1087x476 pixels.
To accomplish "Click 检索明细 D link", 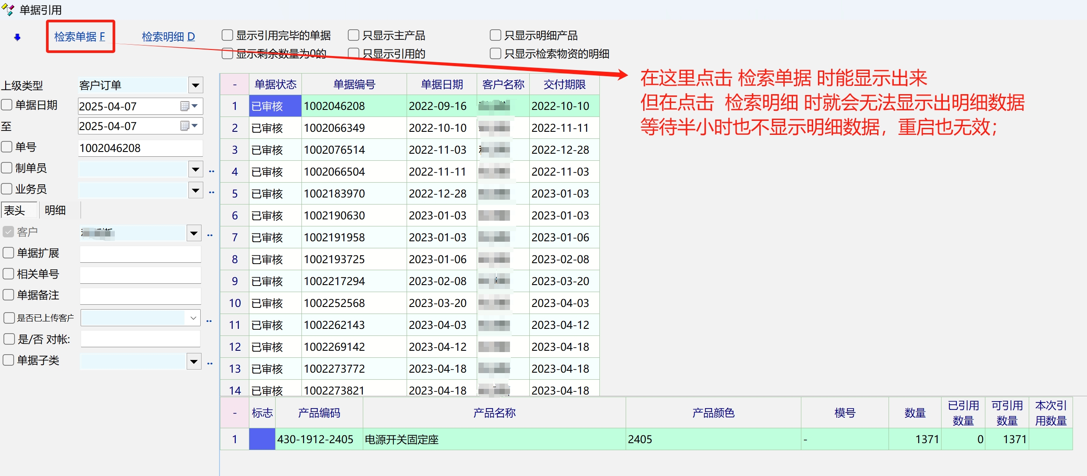I will (x=168, y=36).
